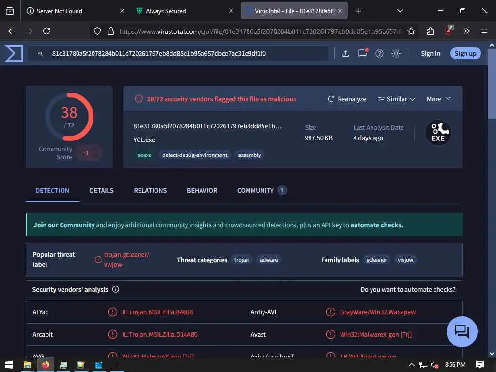The height and width of the screenshot is (372, 496).
Task: Show more toolbar tools overflow chevron
Action: tap(466, 31)
